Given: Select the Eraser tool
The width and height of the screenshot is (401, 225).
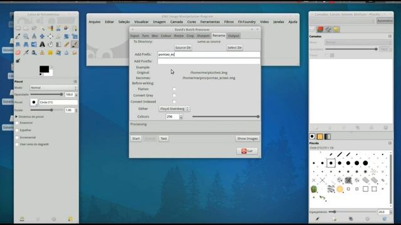Looking at the screenshot, I should [18, 52].
